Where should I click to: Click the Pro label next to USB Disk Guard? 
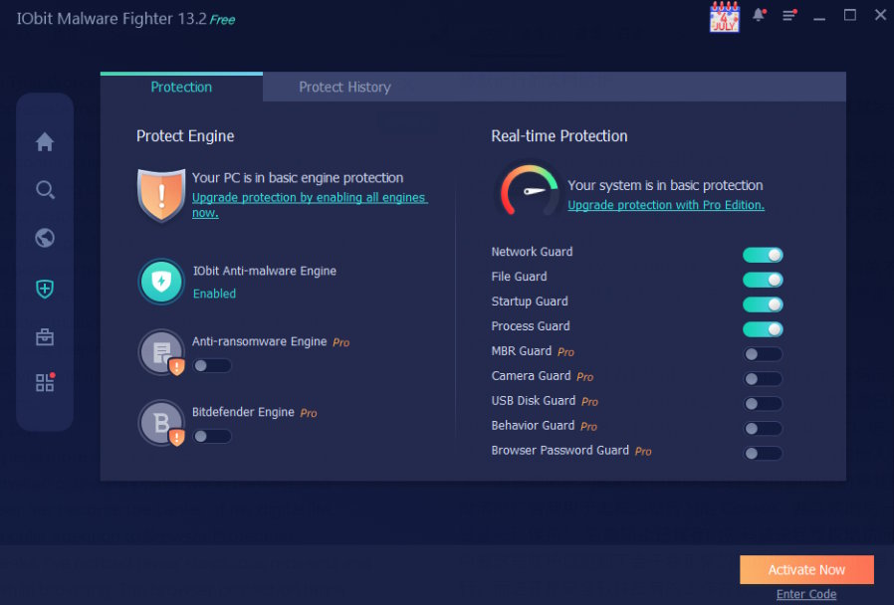click(589, 402)
